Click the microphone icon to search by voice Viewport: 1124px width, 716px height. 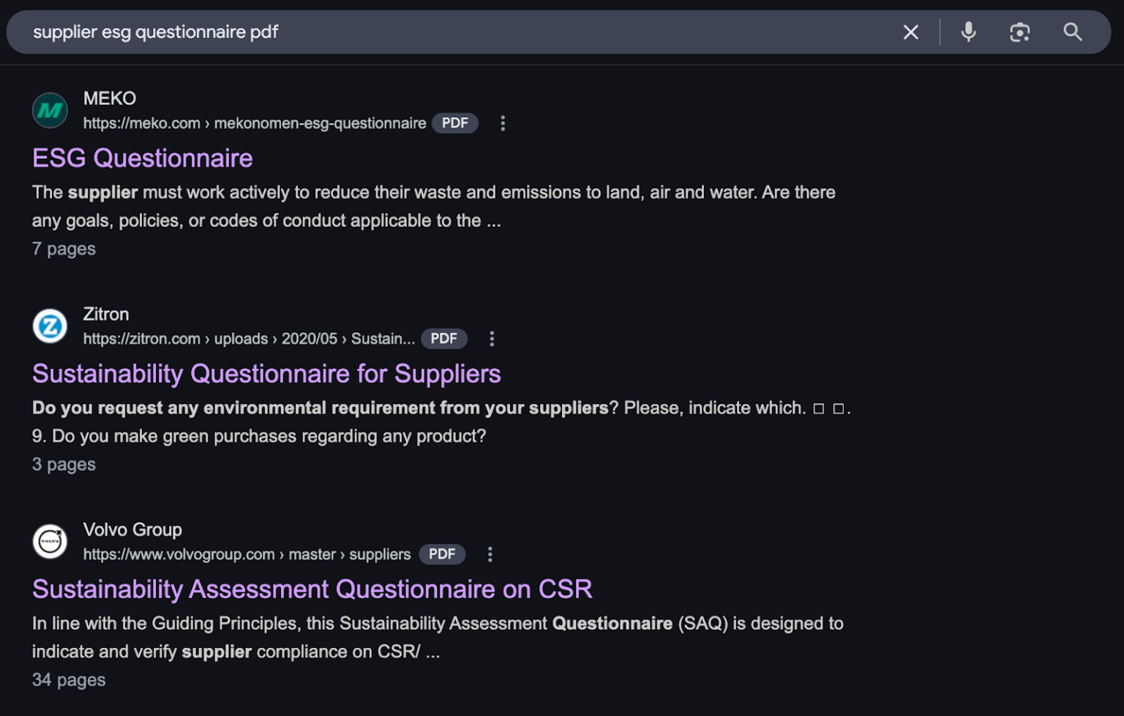click(967, 32)
